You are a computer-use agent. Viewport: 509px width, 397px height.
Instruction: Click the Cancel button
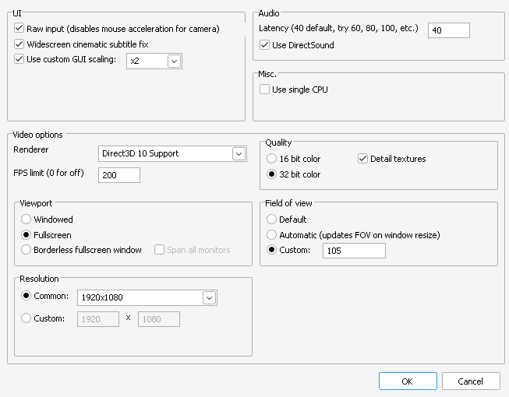click(471, 381)
